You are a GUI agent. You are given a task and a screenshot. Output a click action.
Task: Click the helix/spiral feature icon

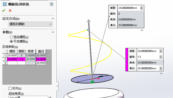pyautogui.click(x=5, y=4)
